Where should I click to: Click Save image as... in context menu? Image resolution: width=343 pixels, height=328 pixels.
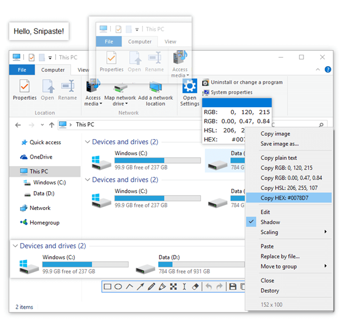point(280,144)
